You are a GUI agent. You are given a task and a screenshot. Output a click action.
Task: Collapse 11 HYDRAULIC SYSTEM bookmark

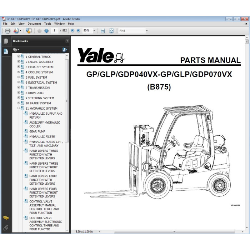19,108
